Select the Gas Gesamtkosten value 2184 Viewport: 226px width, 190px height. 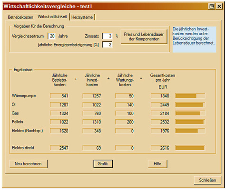click(x=160, y=114)
